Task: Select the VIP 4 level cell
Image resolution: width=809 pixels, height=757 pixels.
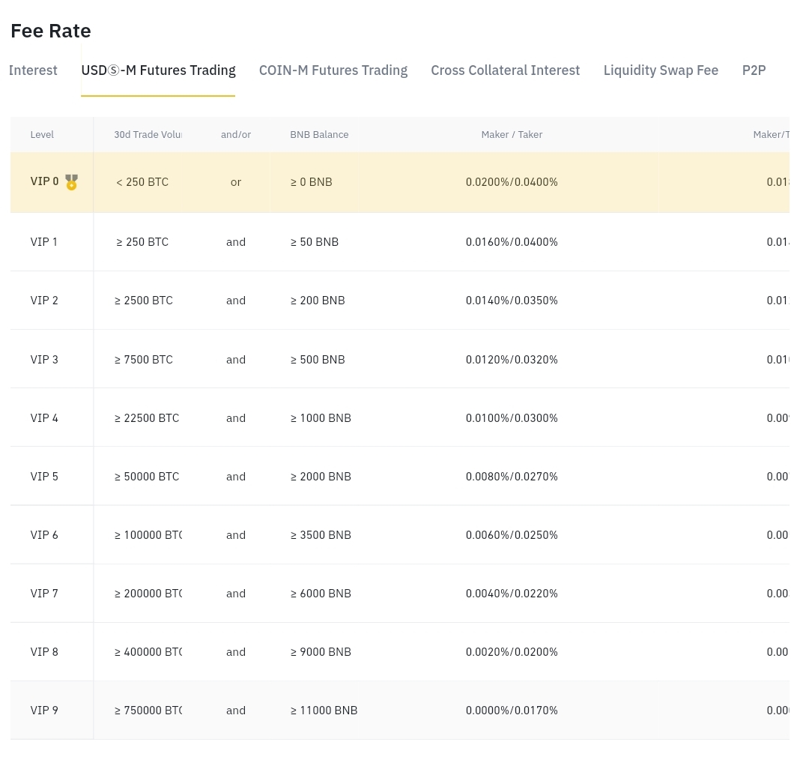Action: 44,417
